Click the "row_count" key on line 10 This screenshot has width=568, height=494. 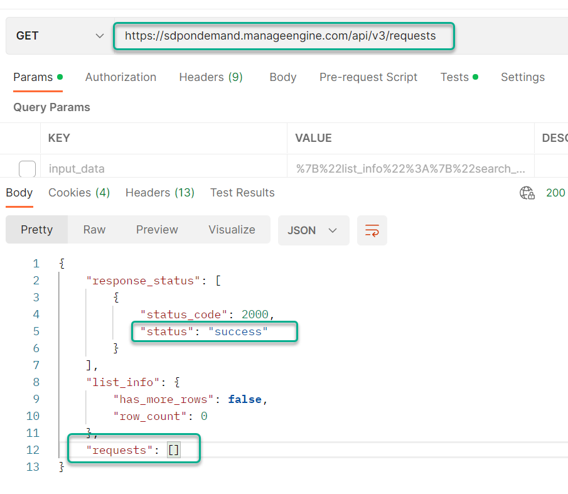click(150, 416)
